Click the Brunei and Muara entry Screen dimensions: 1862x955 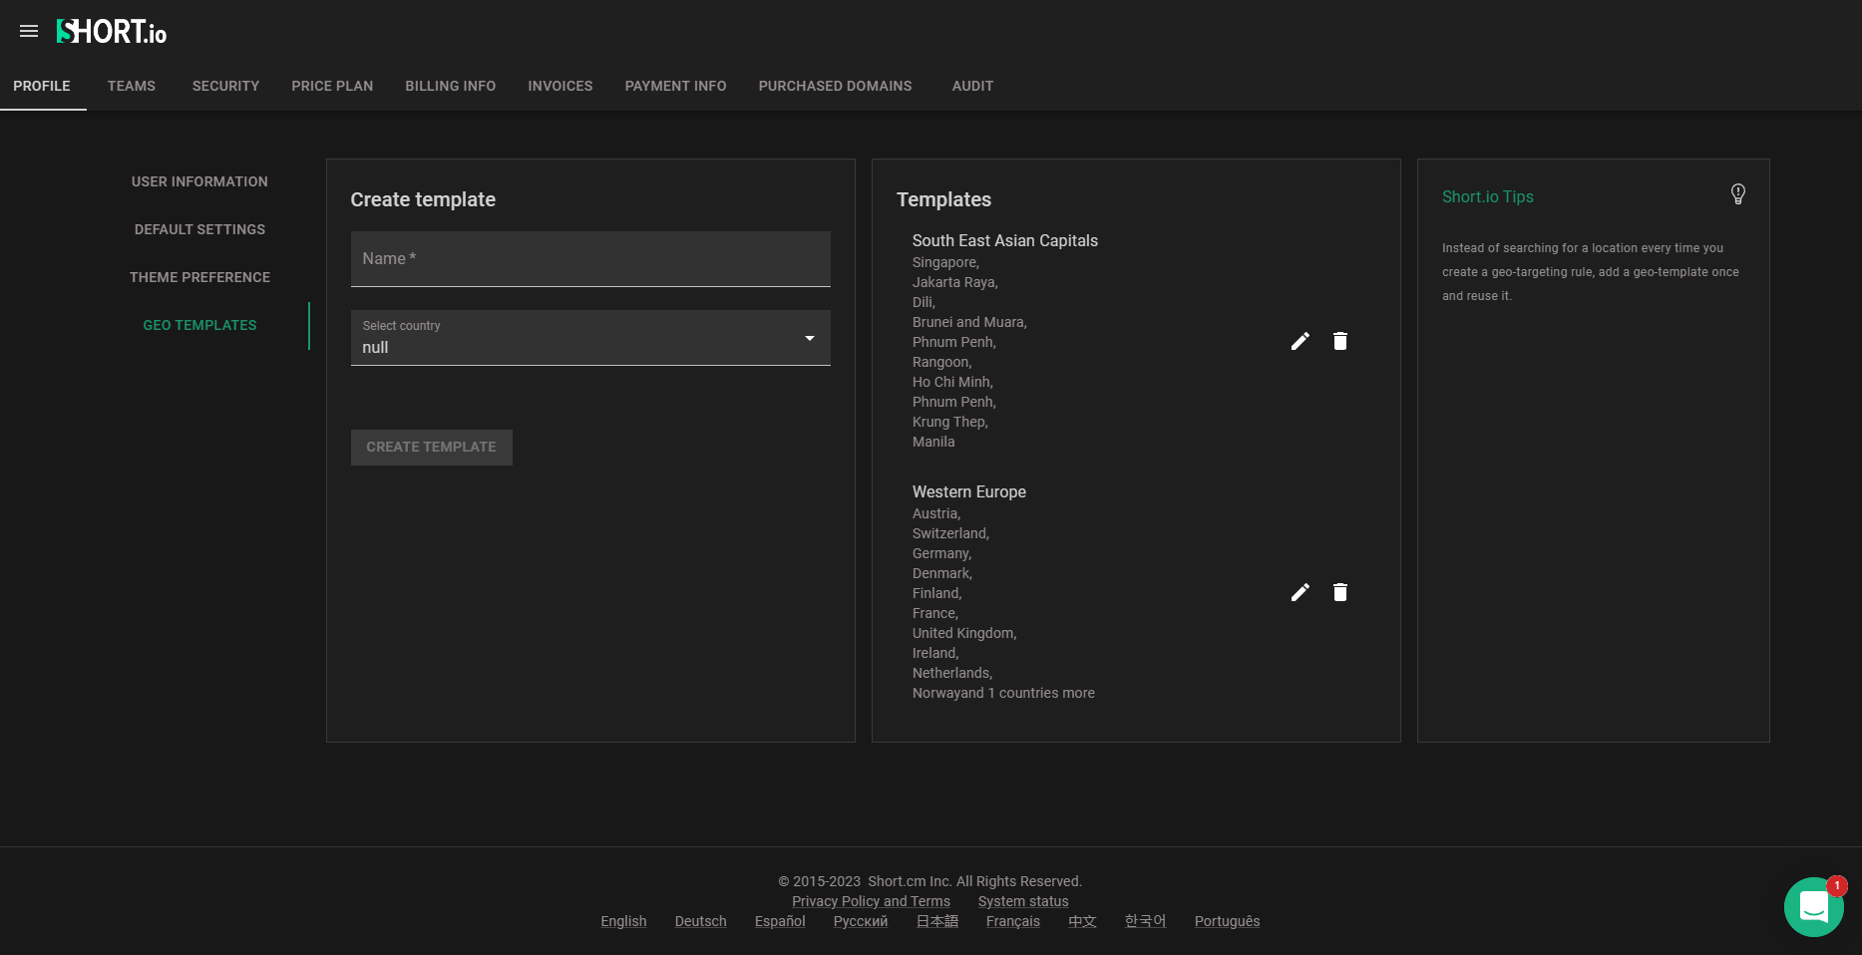coord(969,322)
